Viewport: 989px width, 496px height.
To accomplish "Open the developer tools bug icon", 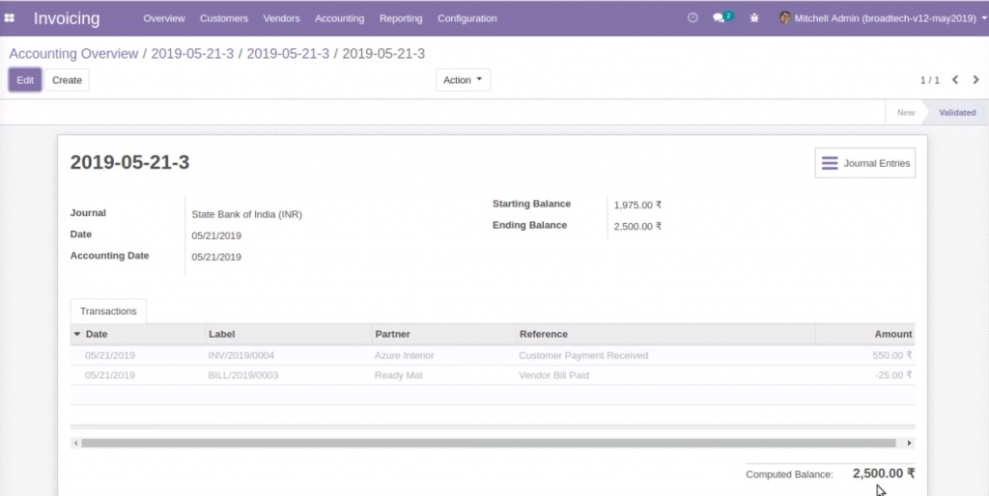I will pyautogui.click(x=754, y=18).
